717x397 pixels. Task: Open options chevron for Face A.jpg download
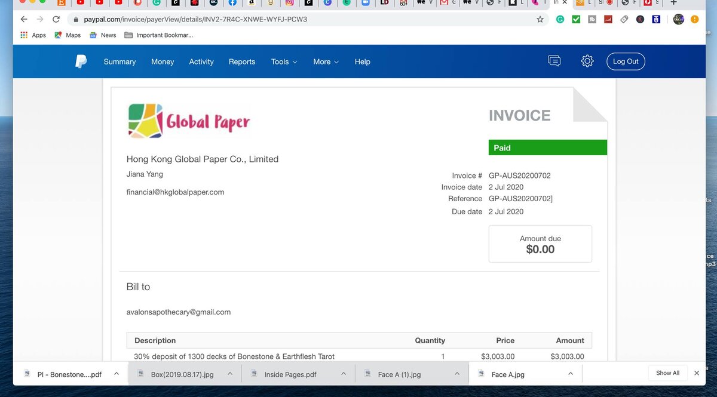coord(571,374)
